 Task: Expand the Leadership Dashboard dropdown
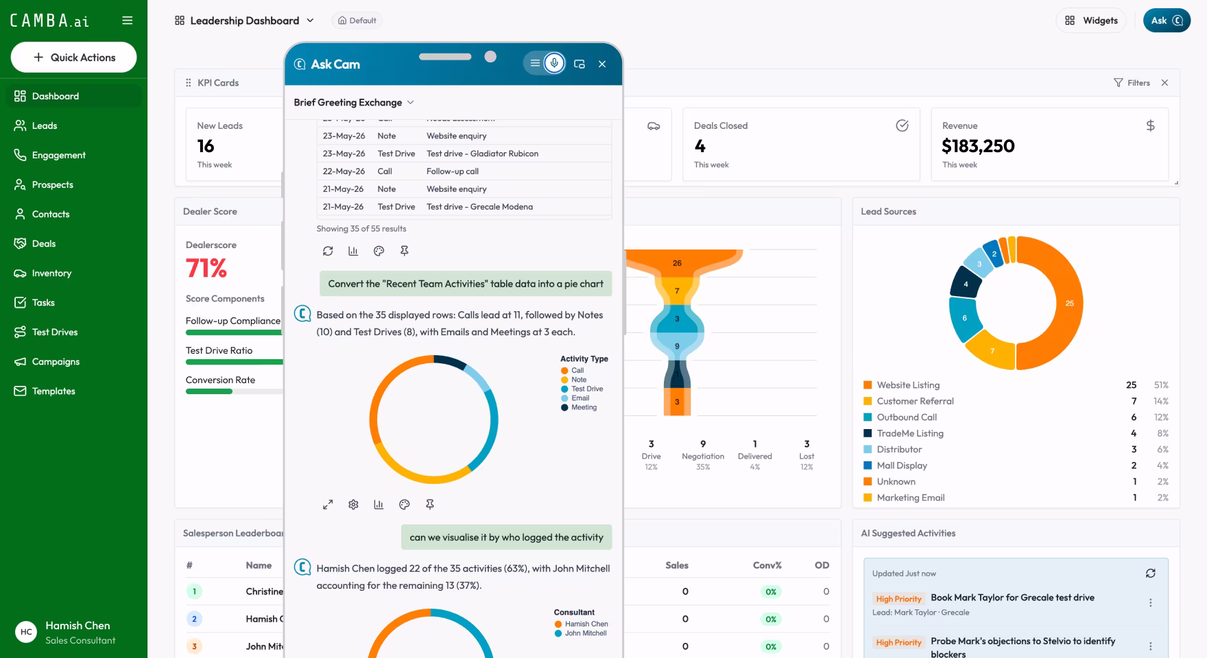(244, 21)
